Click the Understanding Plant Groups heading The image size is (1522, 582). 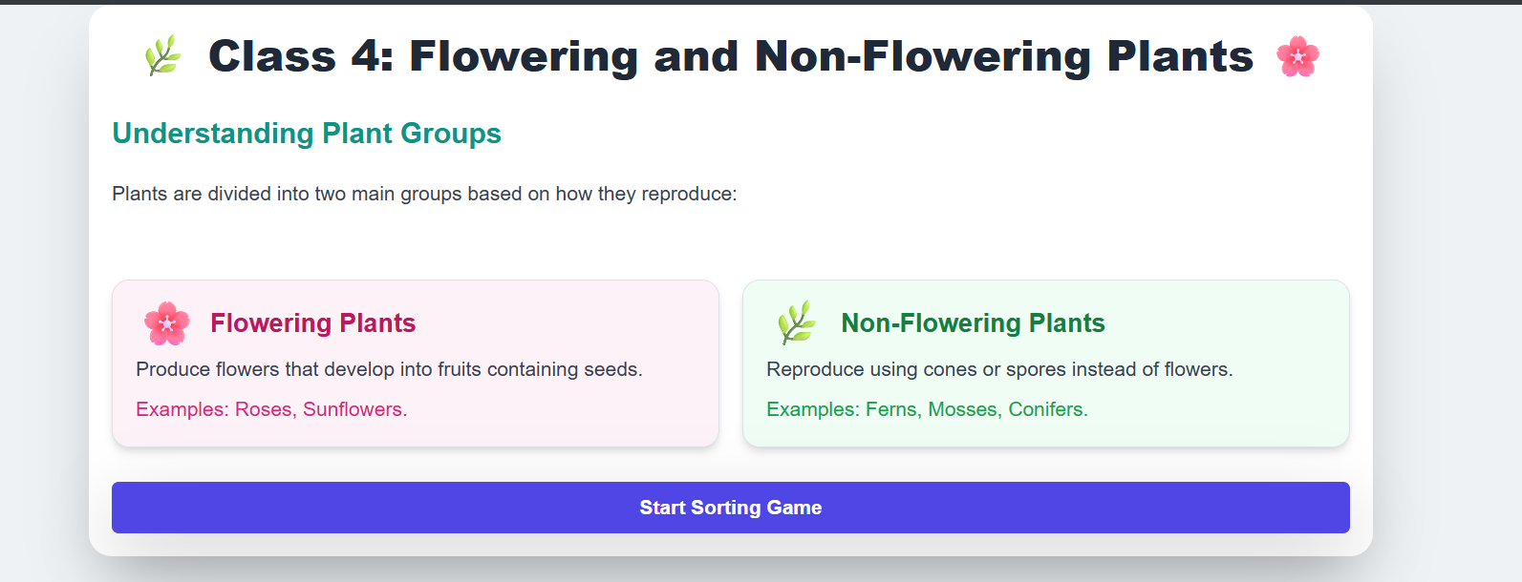[x=306, y=134]
